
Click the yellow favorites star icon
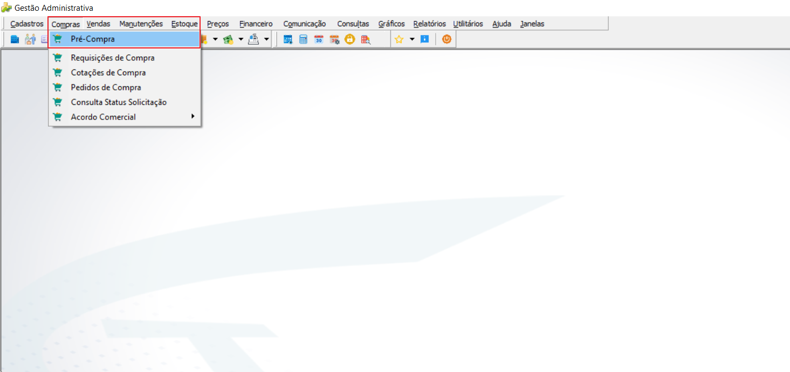tap(399, 39)
